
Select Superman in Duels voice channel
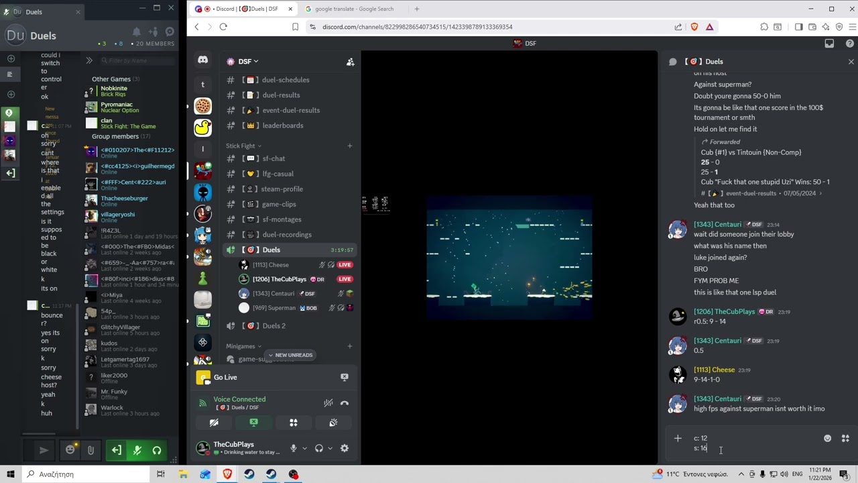297,308
